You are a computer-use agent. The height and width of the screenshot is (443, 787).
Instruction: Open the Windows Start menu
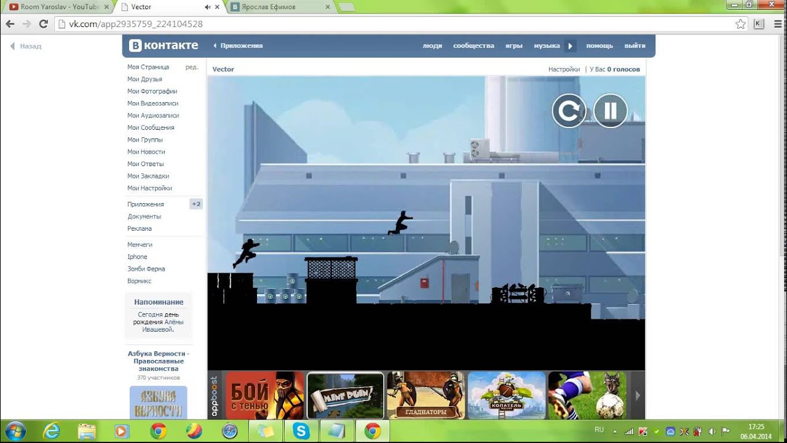[x=14, y=431]
